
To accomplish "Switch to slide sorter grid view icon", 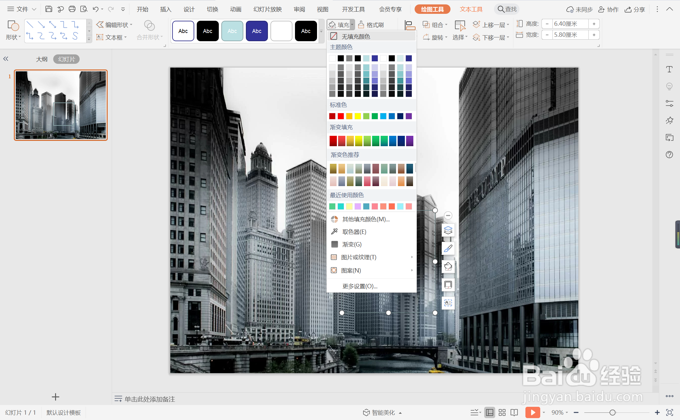I will pos(502,412).
